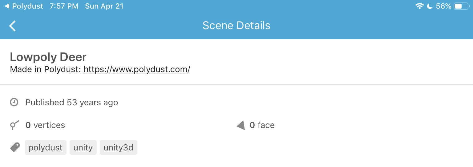Tap the Lowpoly Deer heading

[x=48, y=57]
